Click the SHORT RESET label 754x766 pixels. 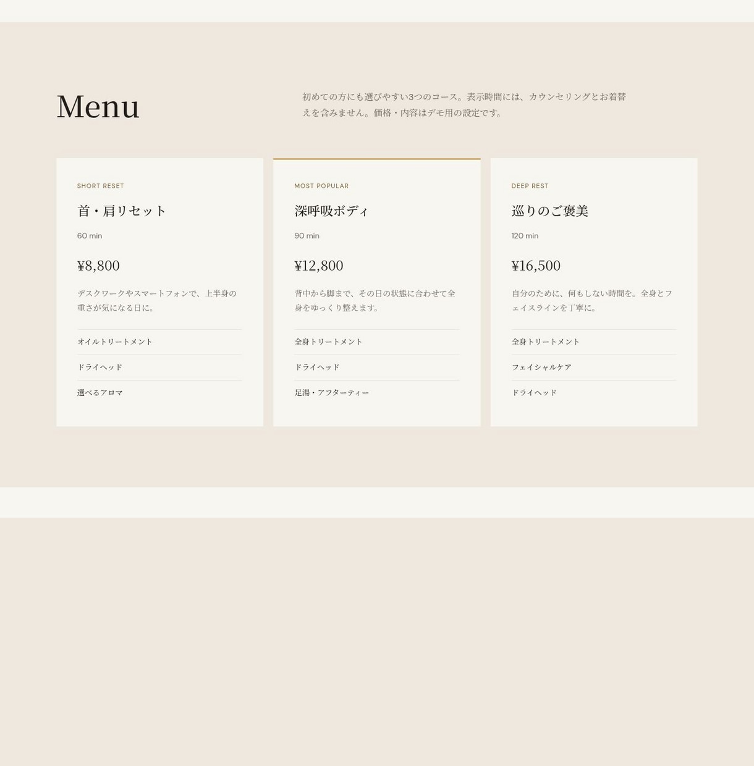click(x=101, y=186)
